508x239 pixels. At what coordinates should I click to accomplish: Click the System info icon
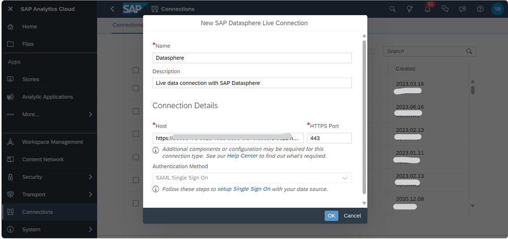click(10, 229)
